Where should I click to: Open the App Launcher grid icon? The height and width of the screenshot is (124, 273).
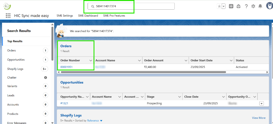(8, 16)
